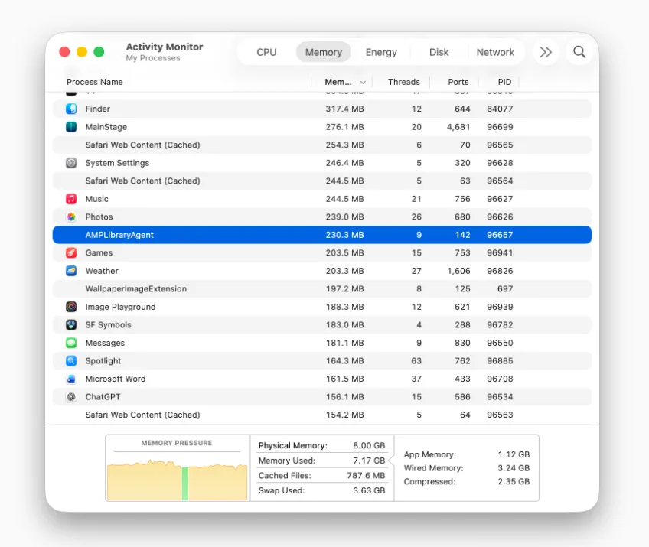Click the Games PID 96941

click(x=500, y=252)
